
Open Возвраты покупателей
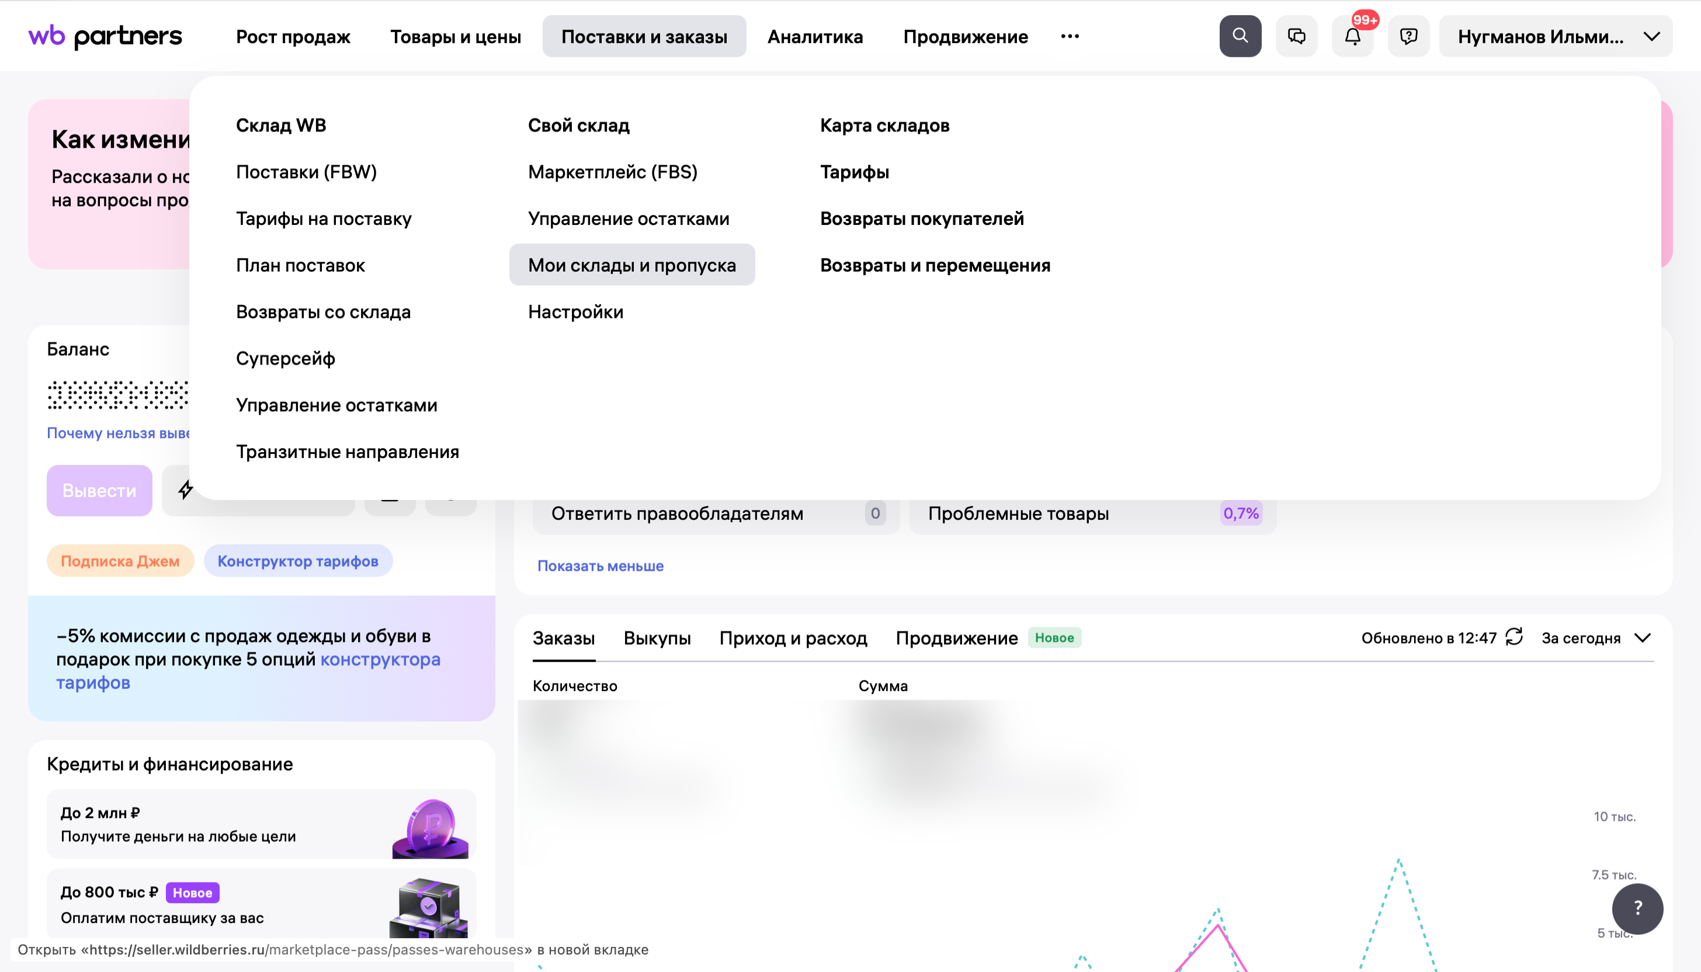921,218
